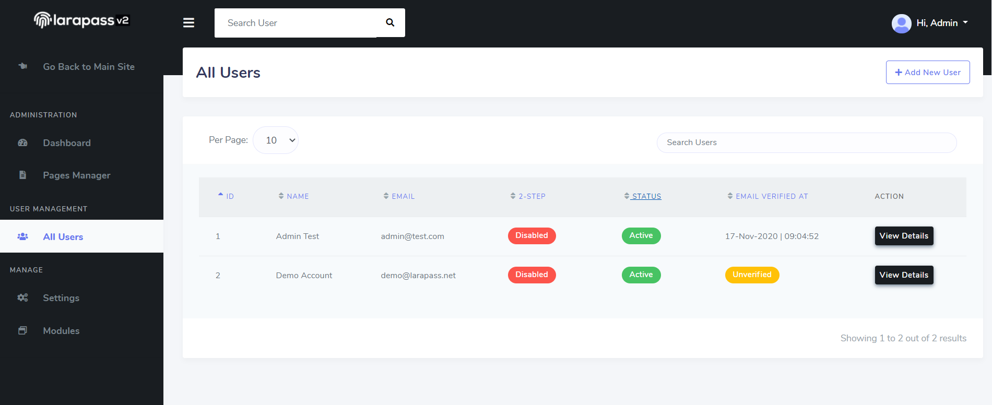Click the yellow Unverified badge
Image resolution: width=992 pixels, height=405 pixels.
pos(752,275)
